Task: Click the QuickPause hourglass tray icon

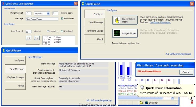Action: pyautogui.click(x=192, y=101)
